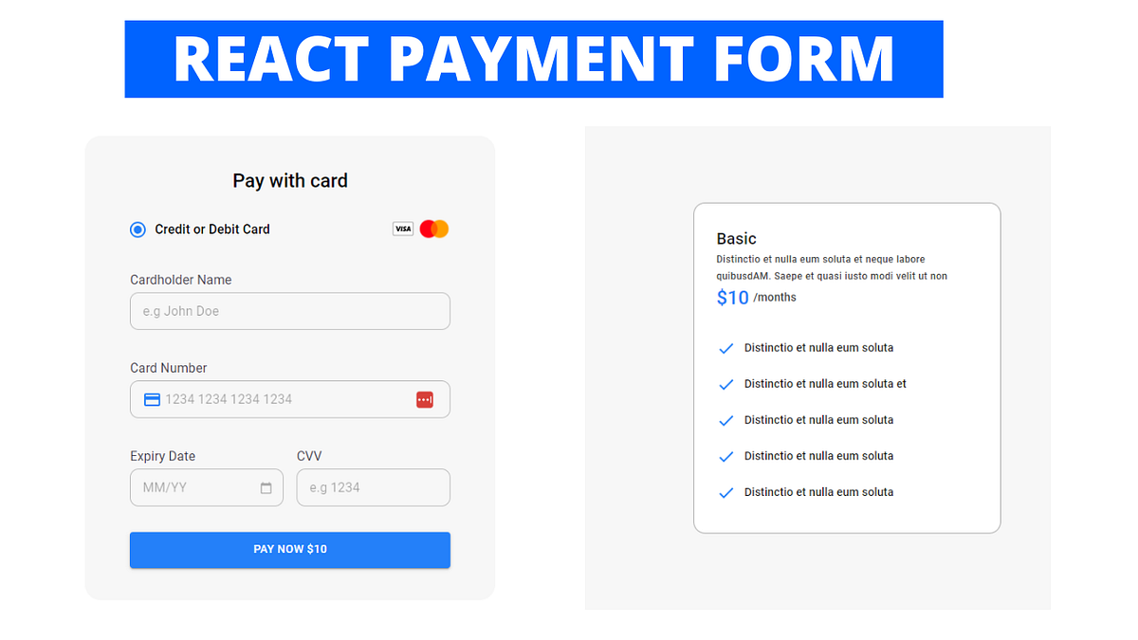Image resolution: width=1138 pixels, height=640 pixels.
Task: Click the checkmark beside the third plan feature
Action: point(725,420)
